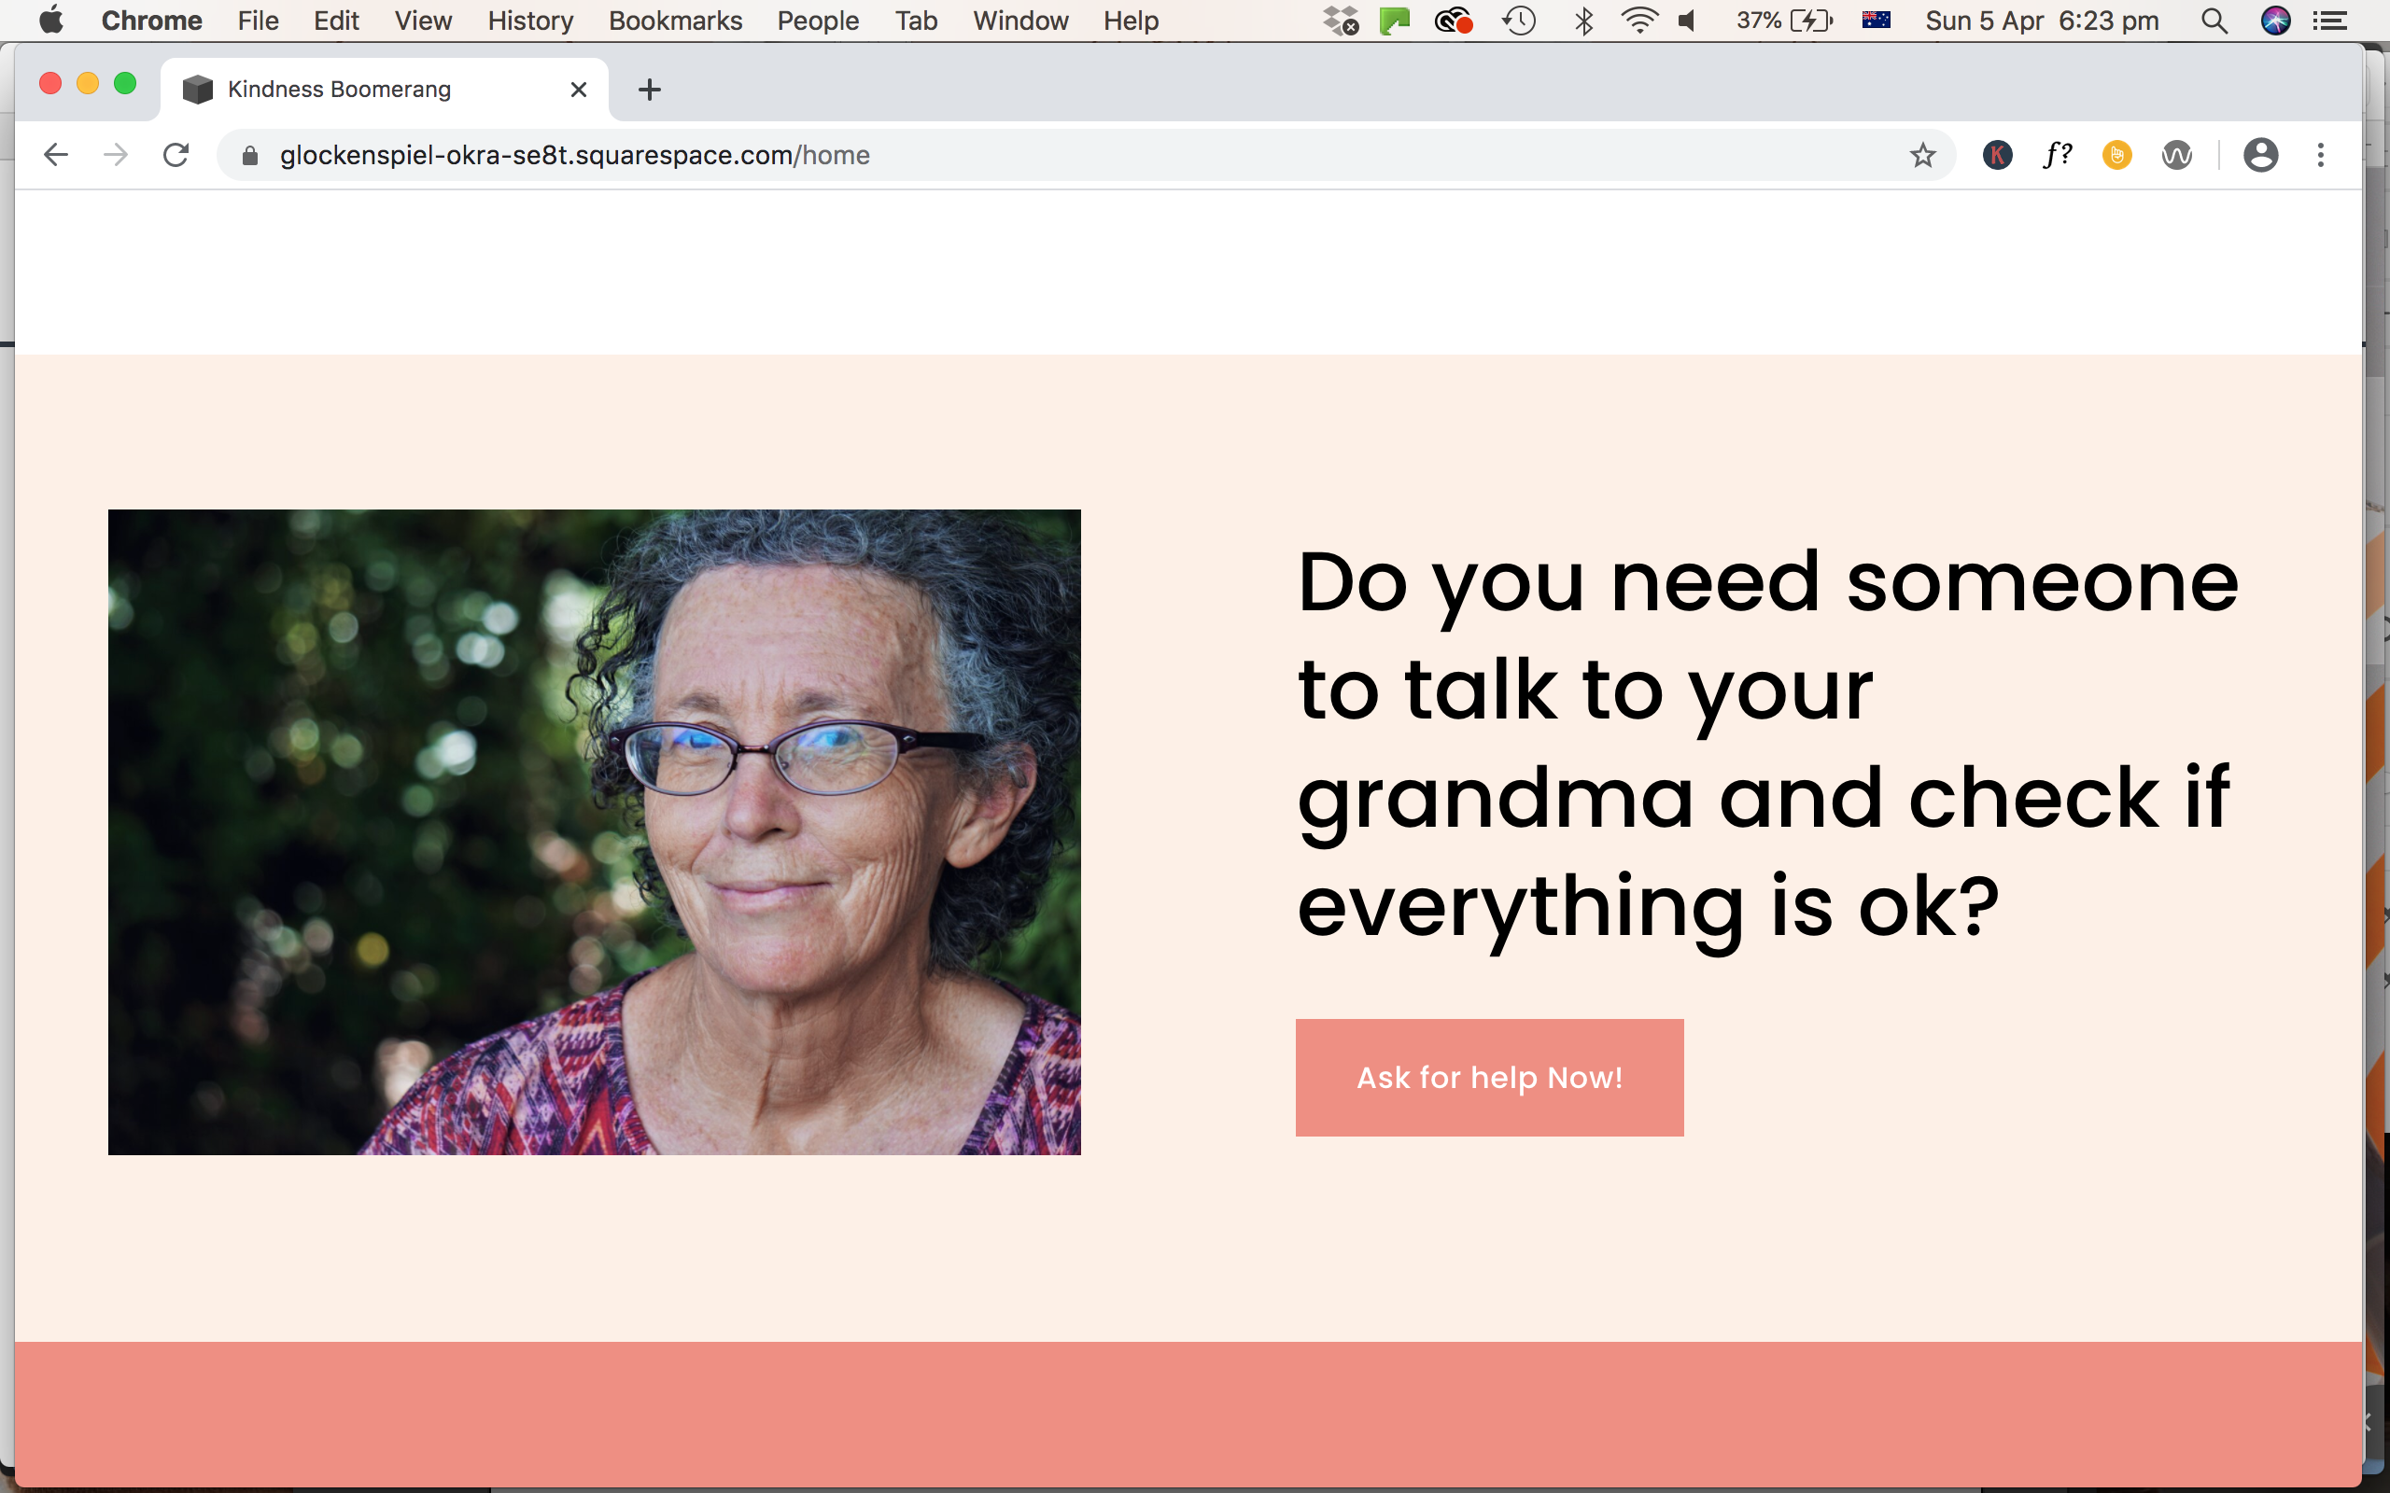Toggle Bluetooth from the menu bar
This screenshot has width=2390, height=1493.
[x=1584, y=20]
